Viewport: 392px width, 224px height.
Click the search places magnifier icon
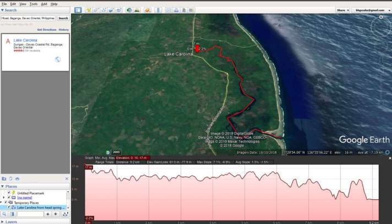(4, 214)
